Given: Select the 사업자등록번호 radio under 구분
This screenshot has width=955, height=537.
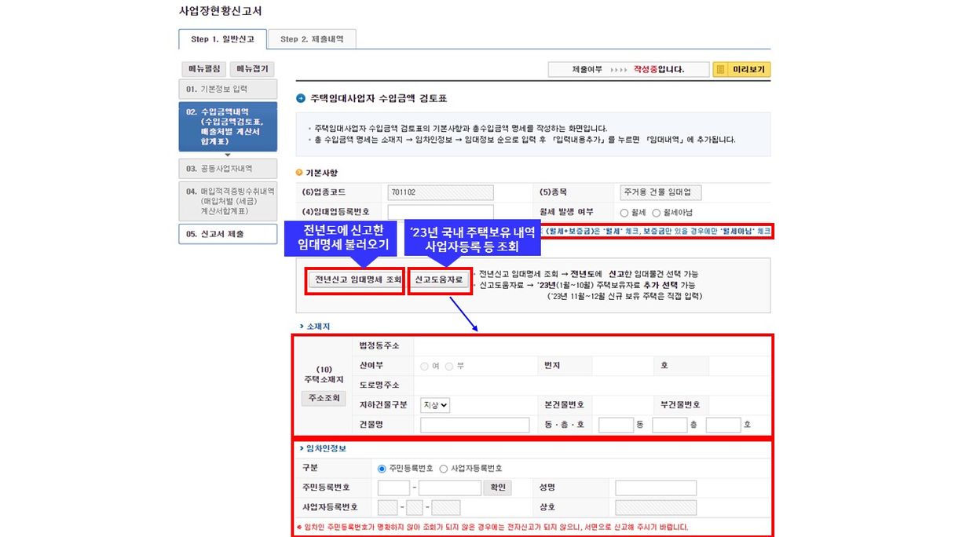Looking at the screenshot, I should (444, 469).
